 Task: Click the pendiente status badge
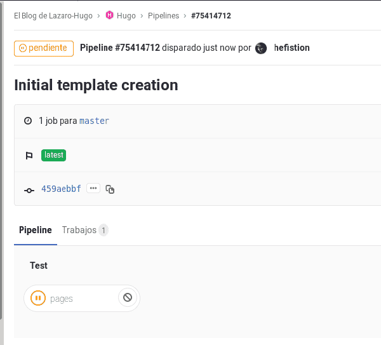click(44, 48)
